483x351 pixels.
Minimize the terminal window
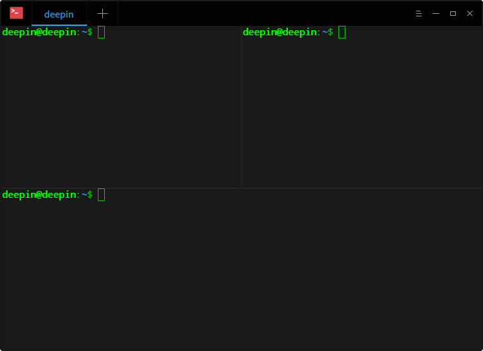click(436, 13)
